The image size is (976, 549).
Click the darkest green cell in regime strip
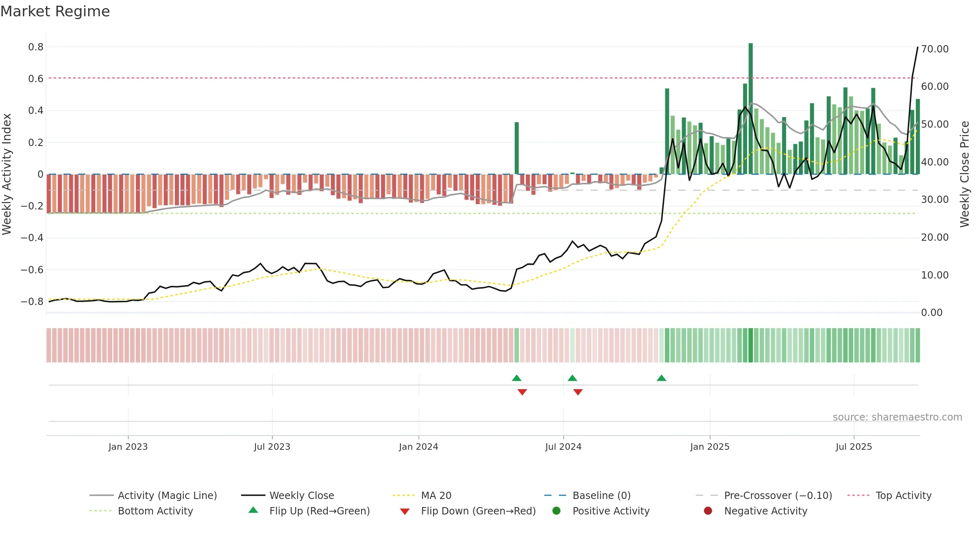point(750,345)
